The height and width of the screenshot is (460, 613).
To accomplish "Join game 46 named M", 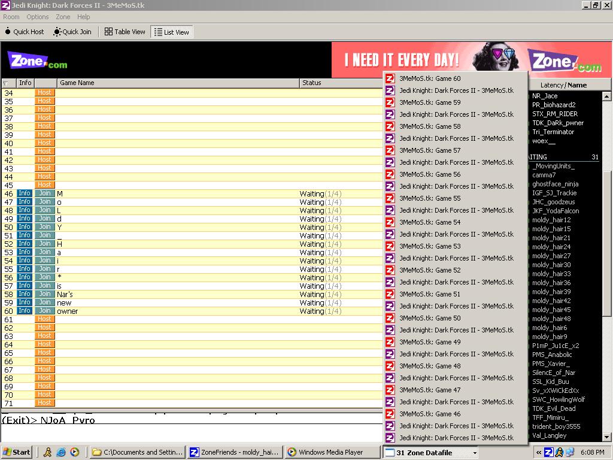I will tap(44, 193).
